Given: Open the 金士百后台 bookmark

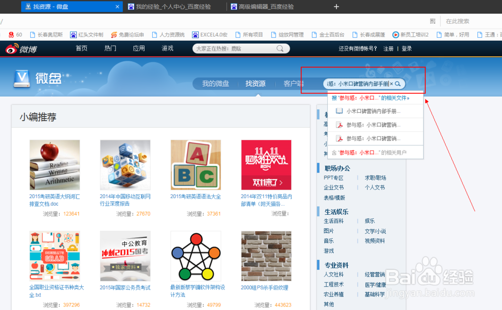Looking at the screenshot, I should 328,35.
